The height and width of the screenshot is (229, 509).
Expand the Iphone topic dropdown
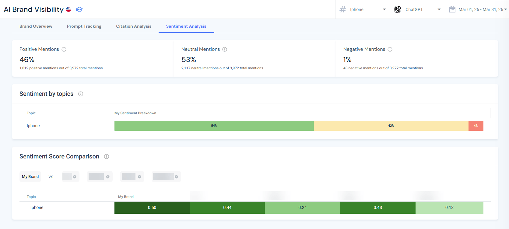pos(363,9)
